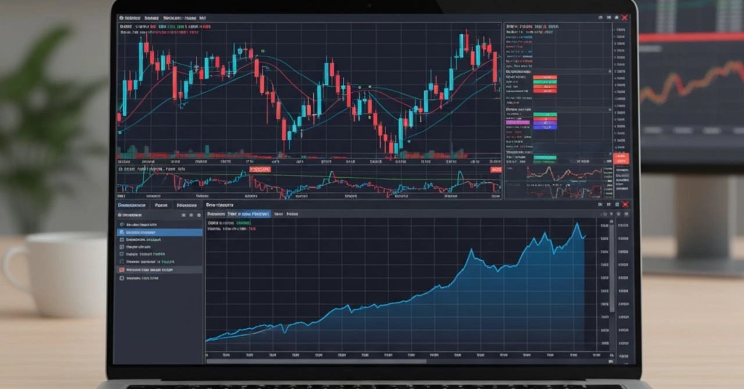
Task: Click the lowest green bar in the right panel
Action: tap(545, 157)
